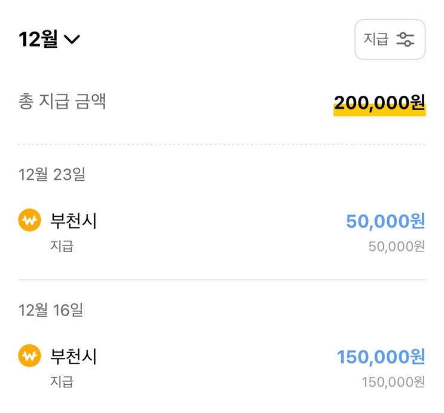Click the dotted divider below total amount
The width and height of the screenshot is (444, 413).
tap(222, 144)
